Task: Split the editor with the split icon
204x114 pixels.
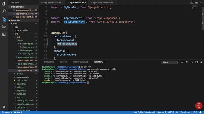Action: pyautogui.click(x=196, y=3)
